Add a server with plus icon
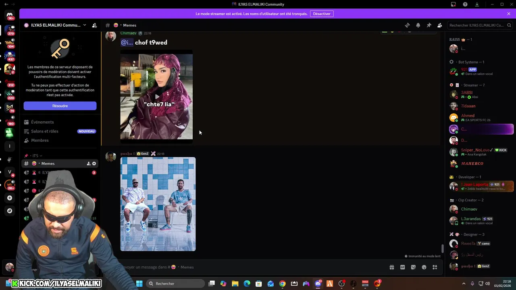Image resolution: width=516 pixels, height=290 pixels. [10, 198]
